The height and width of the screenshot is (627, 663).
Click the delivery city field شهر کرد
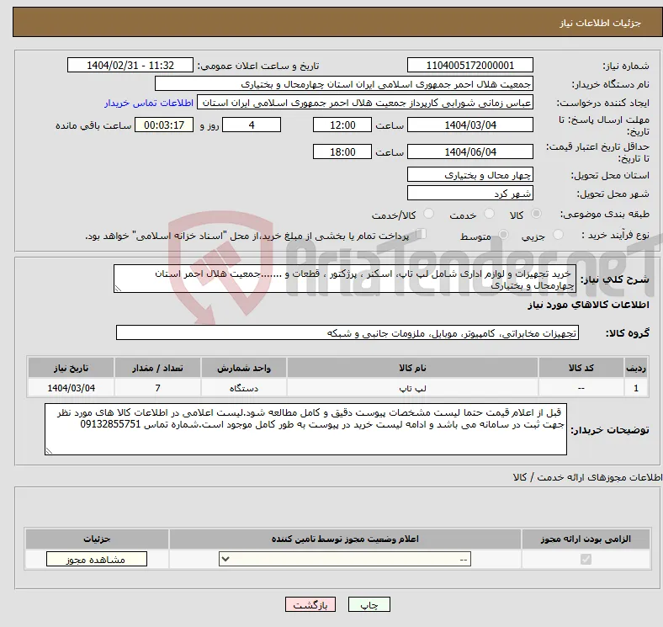(x=469, y=194)
